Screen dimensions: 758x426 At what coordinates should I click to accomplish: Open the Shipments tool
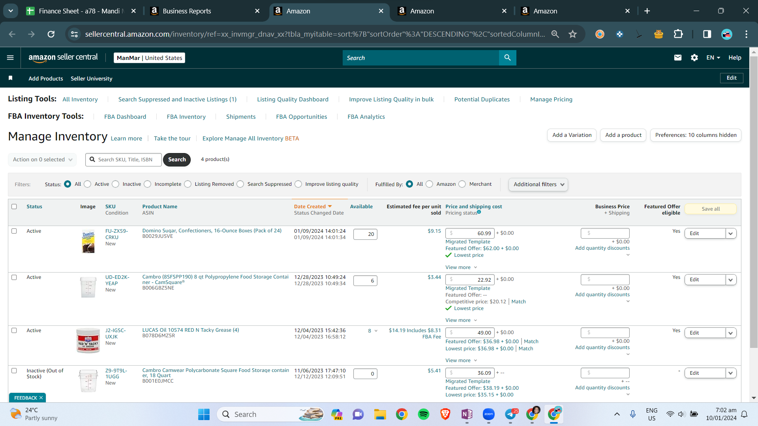tap(241, 117)
